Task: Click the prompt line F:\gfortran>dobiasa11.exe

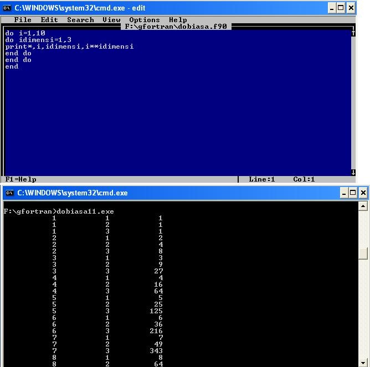Action: tap(59, 211)
